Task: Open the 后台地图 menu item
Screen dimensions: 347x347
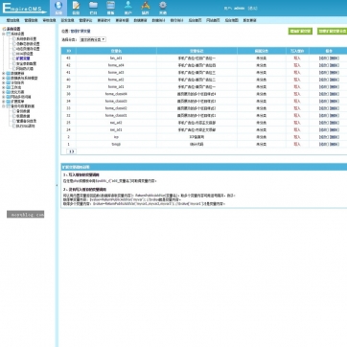Action: coord(231,20)
